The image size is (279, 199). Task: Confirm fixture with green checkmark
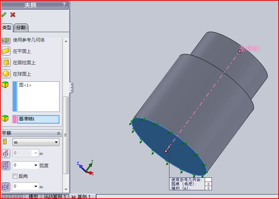[x=3, y=14]
